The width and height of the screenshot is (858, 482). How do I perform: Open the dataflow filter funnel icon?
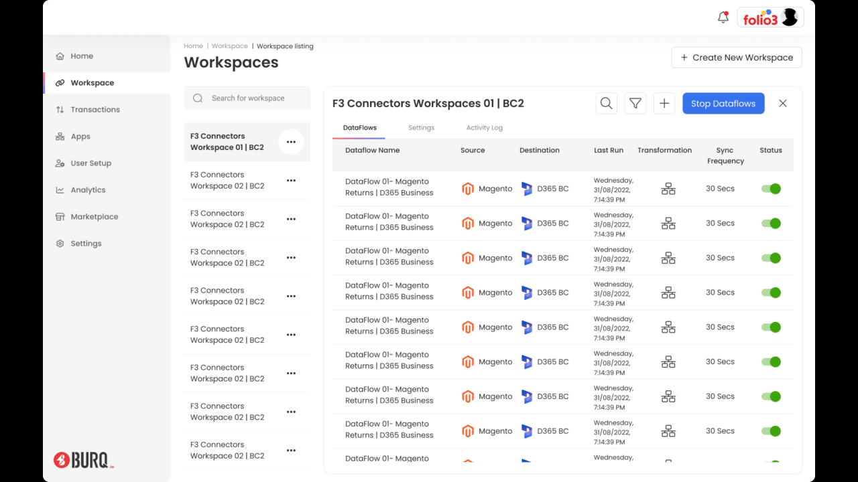(x=635, y=103)
